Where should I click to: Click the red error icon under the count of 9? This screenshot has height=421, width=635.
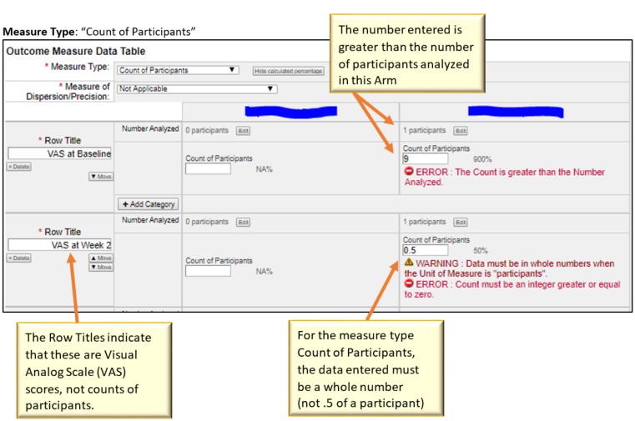[409, 173]
